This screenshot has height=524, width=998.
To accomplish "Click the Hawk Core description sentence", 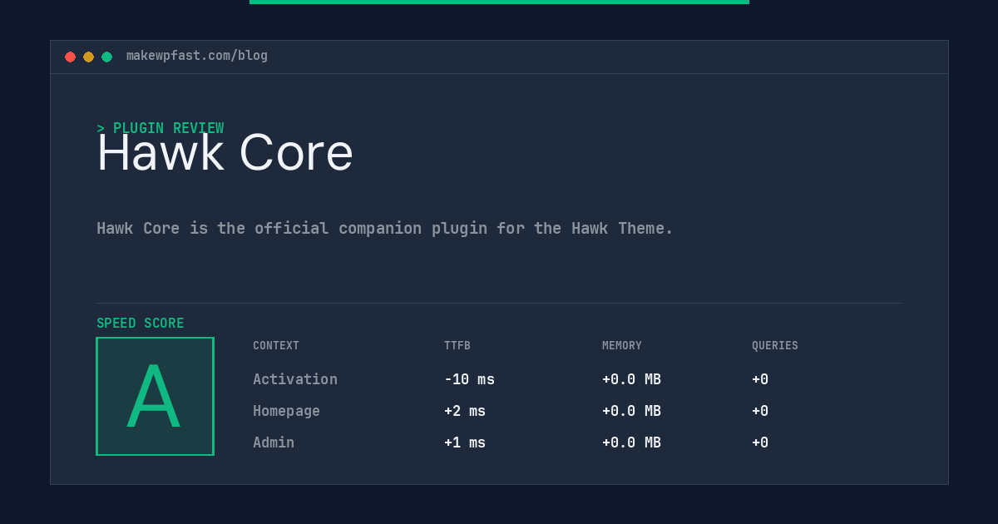I will click(385, 228).
